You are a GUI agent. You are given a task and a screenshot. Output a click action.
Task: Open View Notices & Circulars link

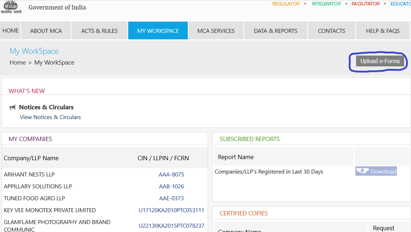coord(50,117)
